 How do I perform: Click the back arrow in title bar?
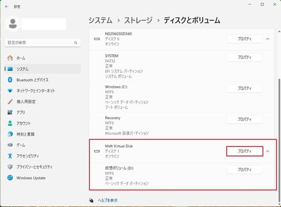tap(7, 7)
